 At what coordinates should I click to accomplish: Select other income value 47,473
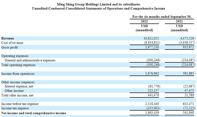(x=189, y=90)
